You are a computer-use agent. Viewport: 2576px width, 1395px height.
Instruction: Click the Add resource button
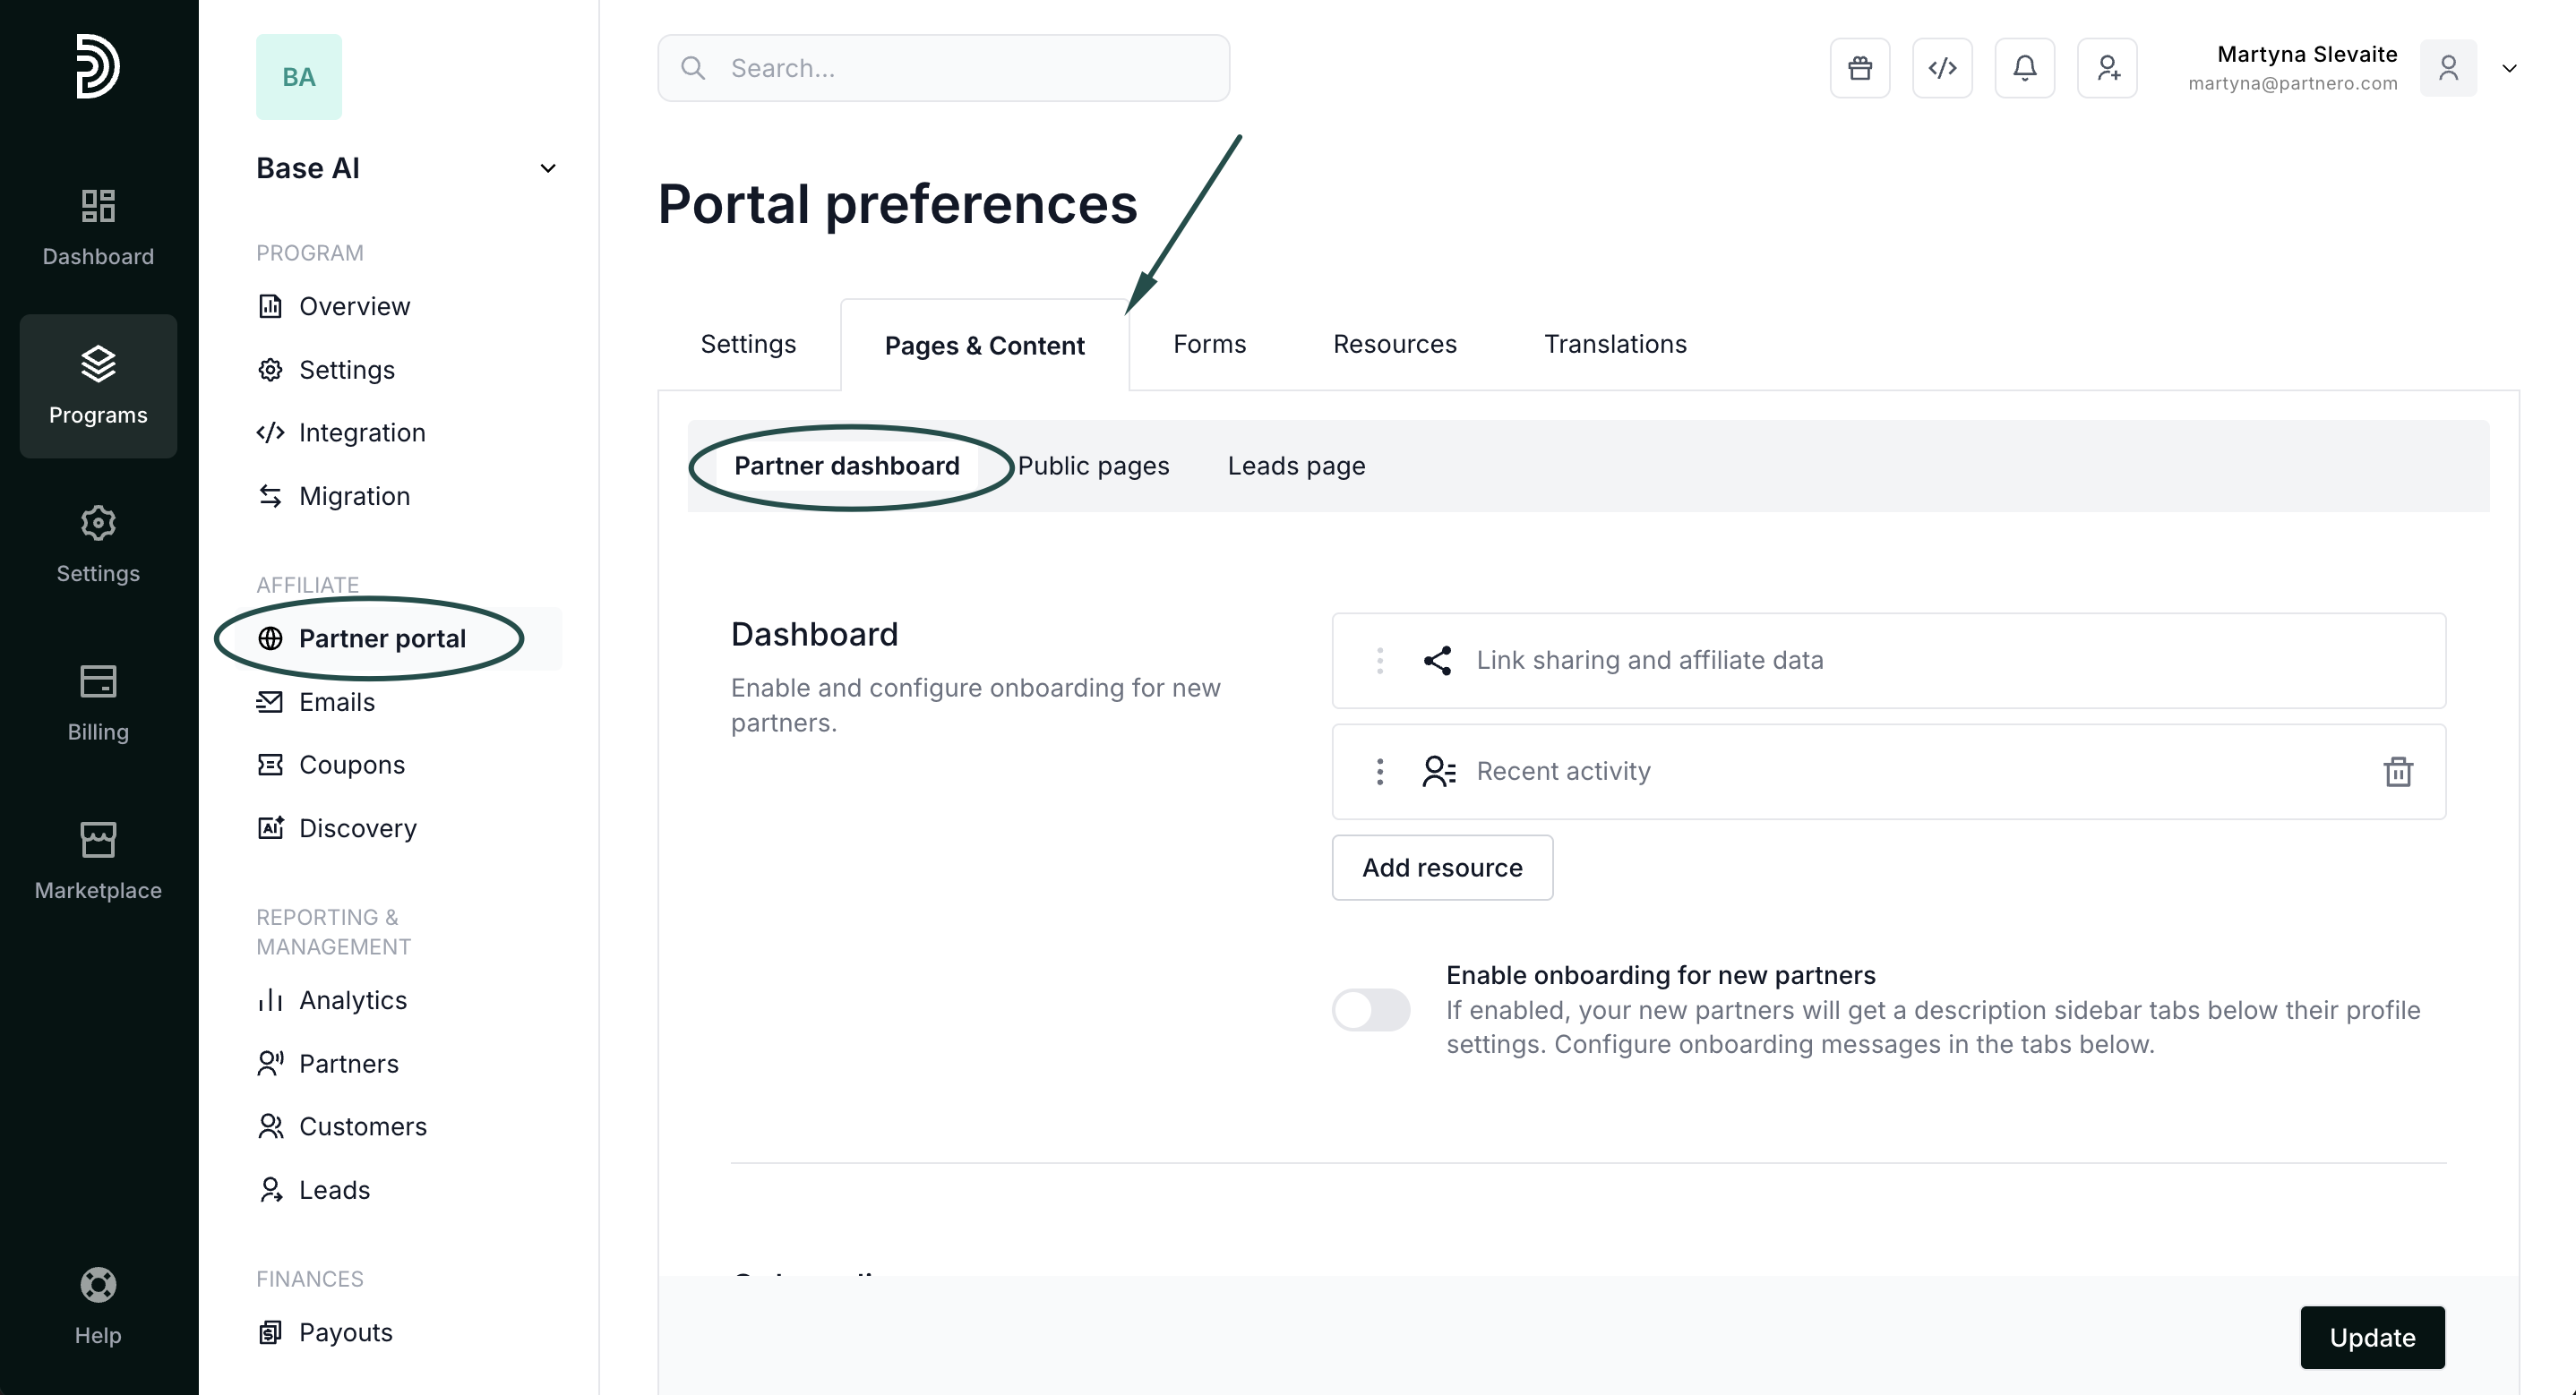1441,868
